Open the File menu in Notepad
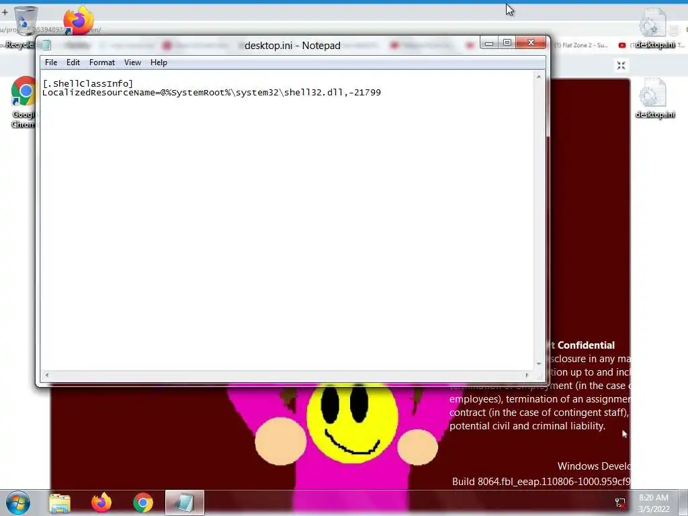 [x=51, y=62]
